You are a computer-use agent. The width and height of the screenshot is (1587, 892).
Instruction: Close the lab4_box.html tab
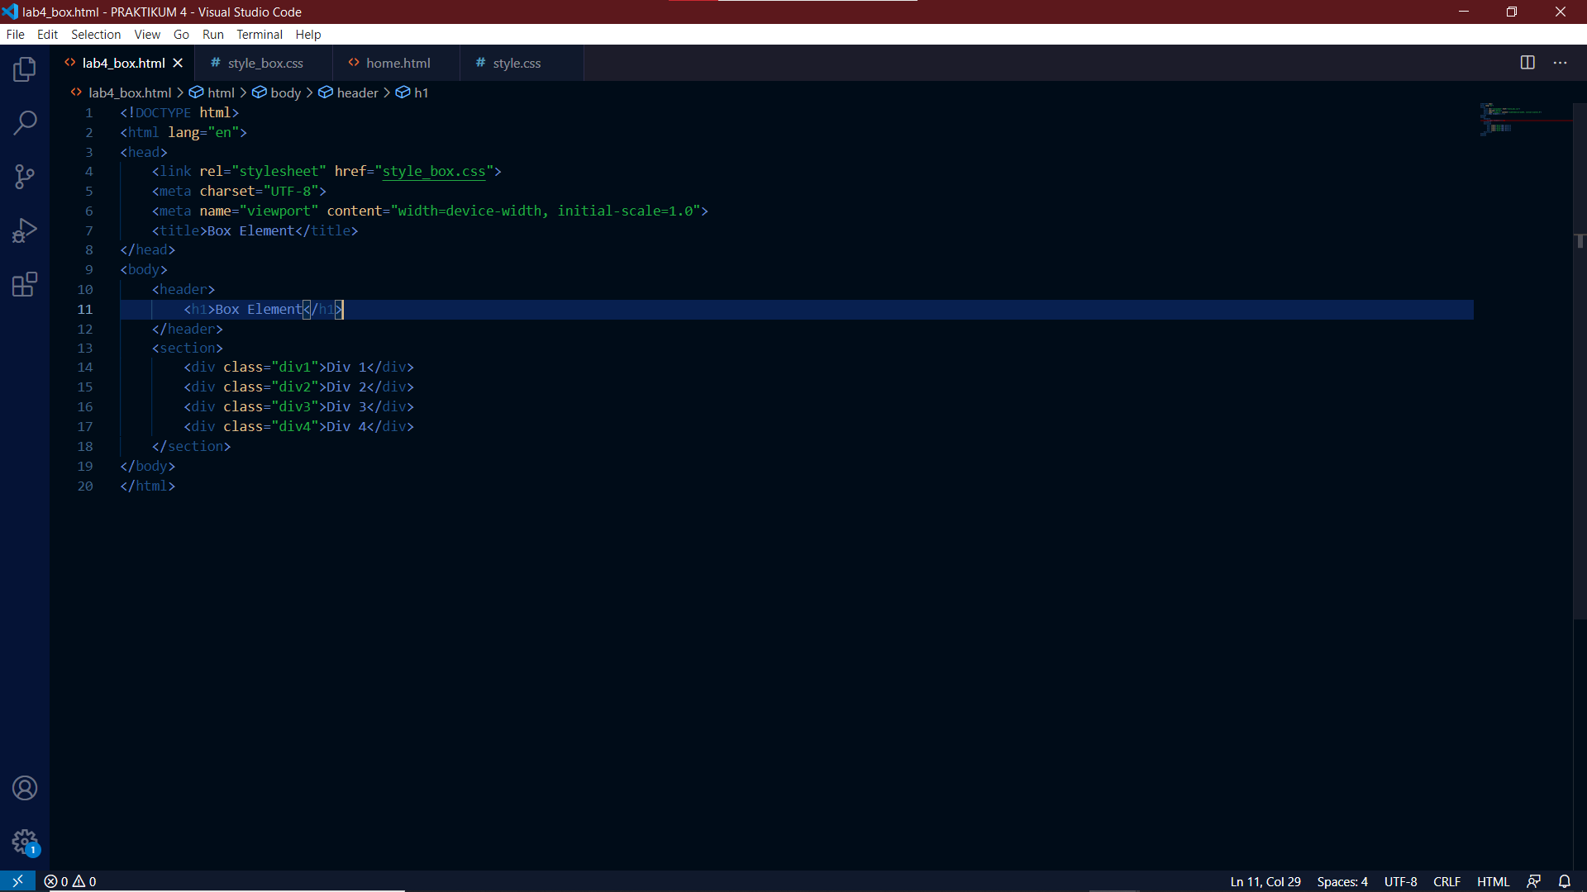178,63
